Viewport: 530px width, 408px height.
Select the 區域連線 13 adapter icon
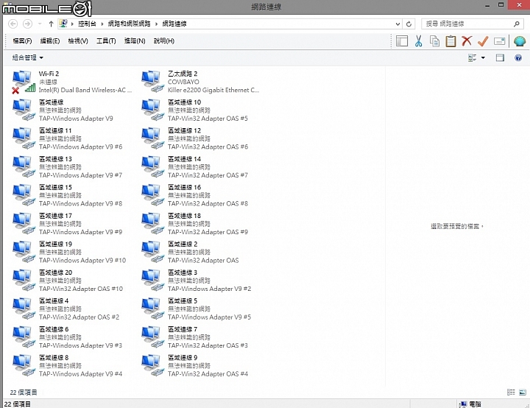point(24,166)
